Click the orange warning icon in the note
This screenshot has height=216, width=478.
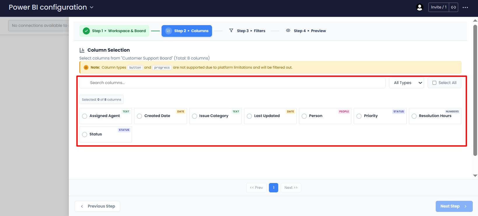pos(86,67)
